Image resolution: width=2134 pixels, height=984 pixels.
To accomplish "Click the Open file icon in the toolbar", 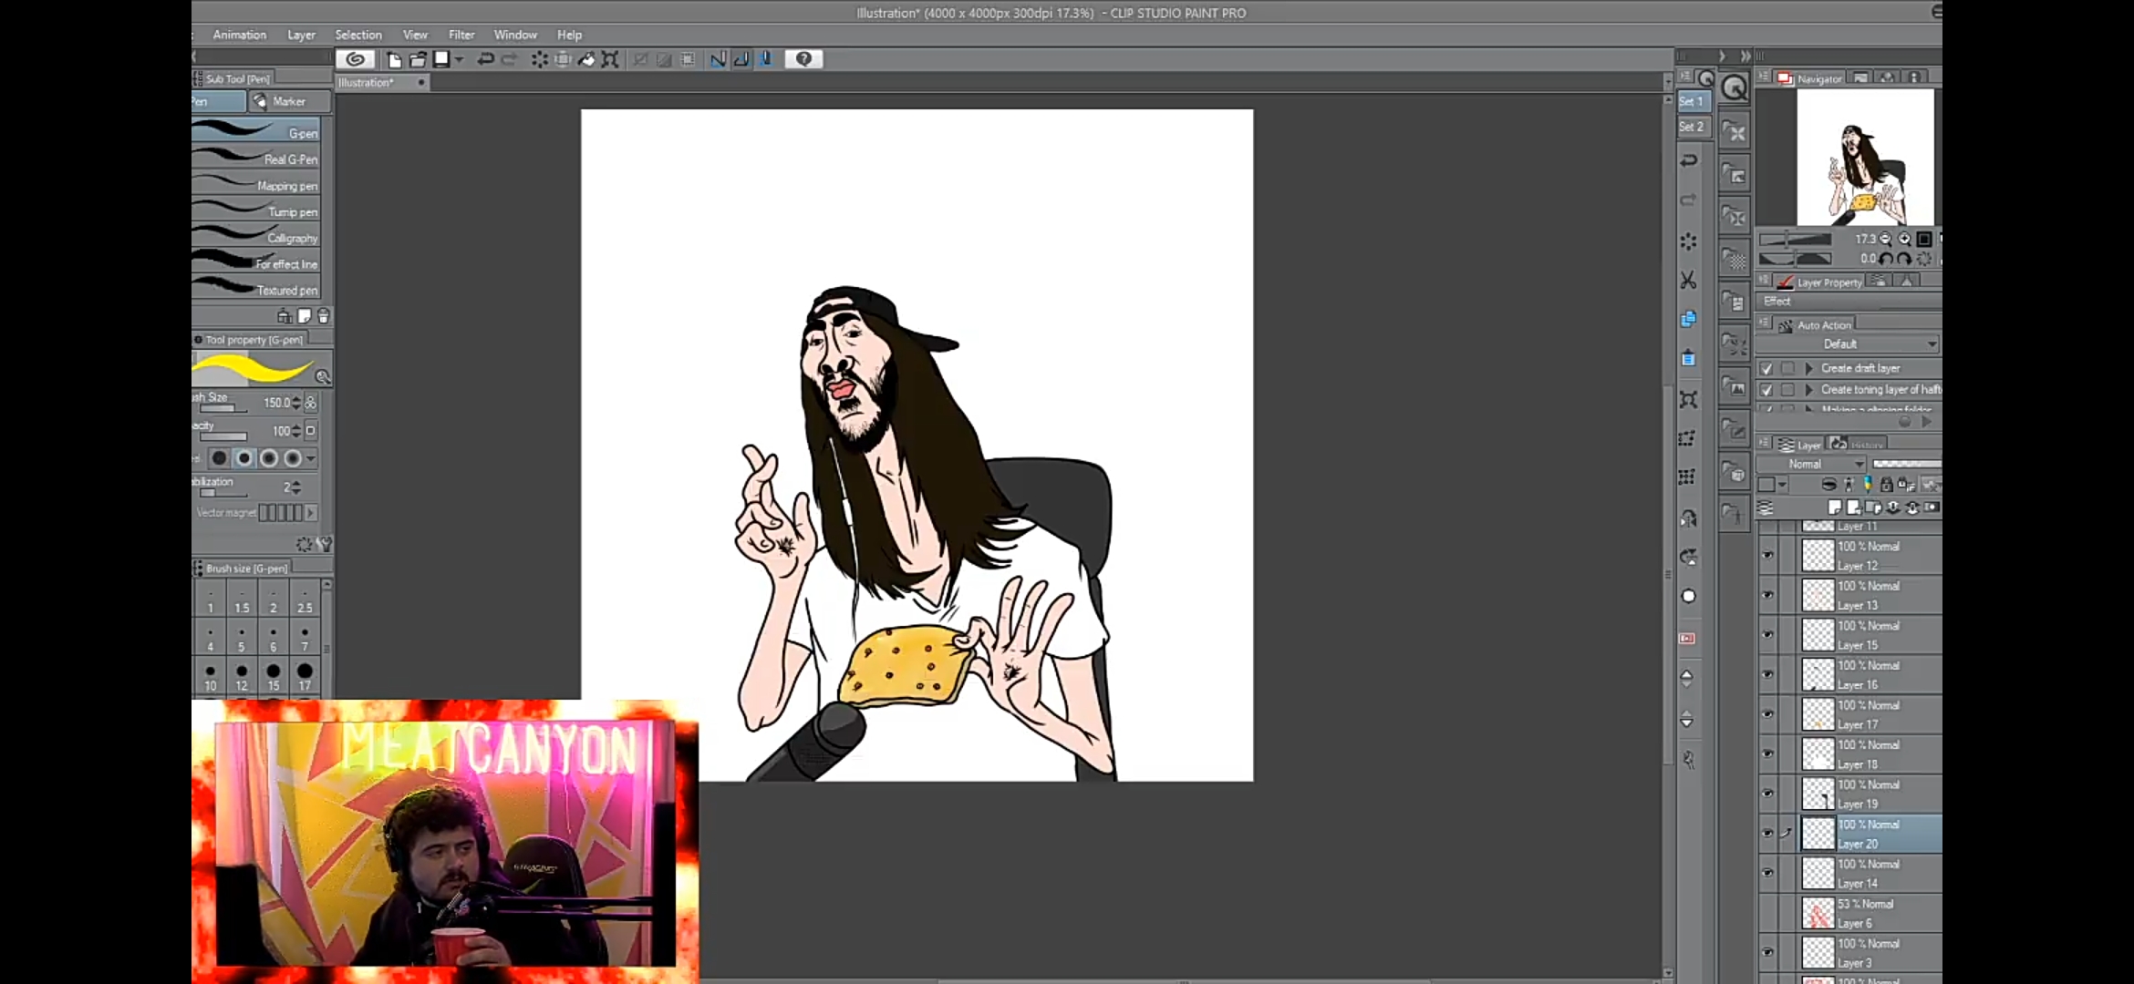I will pyautogui.click(x=417, y=59).
